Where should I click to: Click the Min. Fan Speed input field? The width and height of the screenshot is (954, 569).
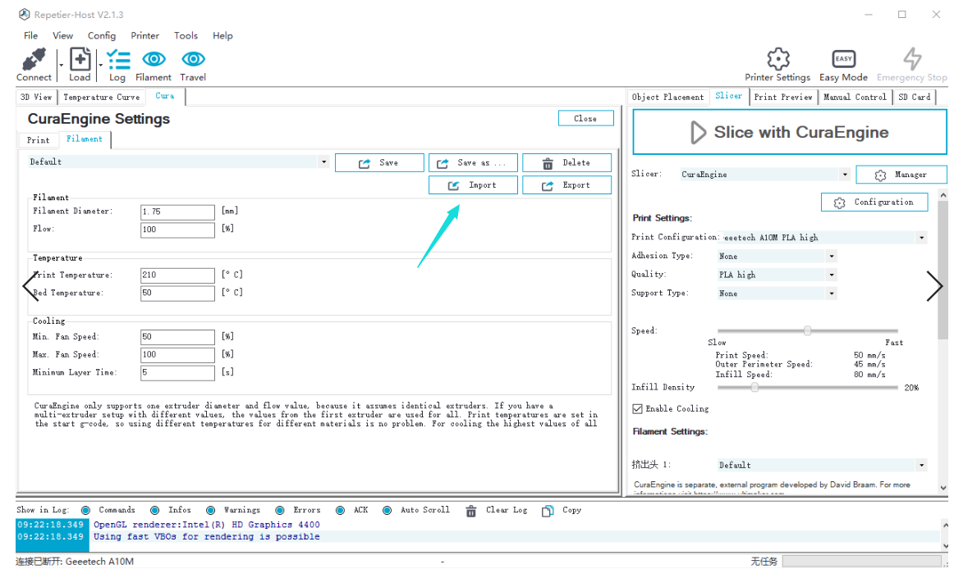[177, 337]
